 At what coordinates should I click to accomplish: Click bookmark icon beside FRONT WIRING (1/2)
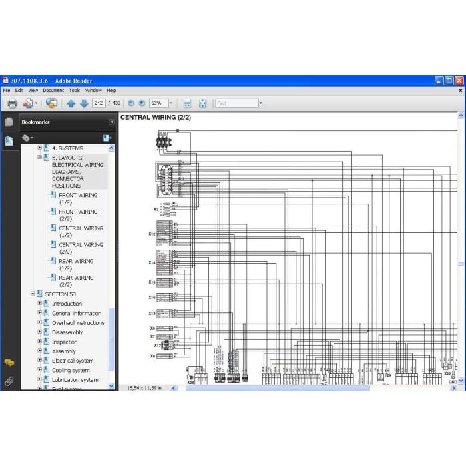coord(53,195)
